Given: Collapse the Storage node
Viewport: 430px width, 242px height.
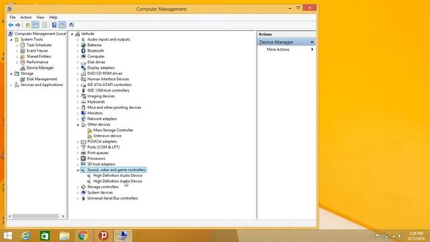Looking at the screenshot, I should [x=11, y=74].
